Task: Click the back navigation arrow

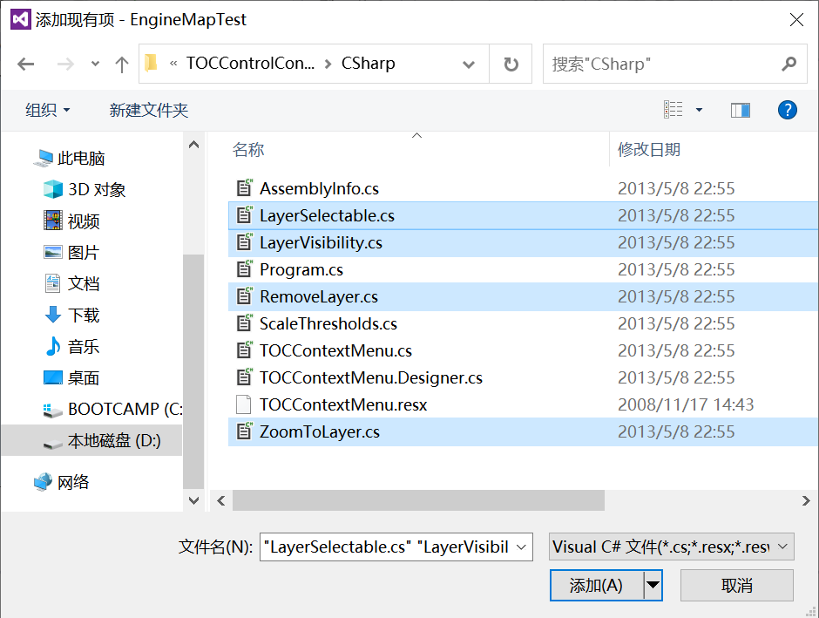Action: pyautogui.click(x=26, y=64)
